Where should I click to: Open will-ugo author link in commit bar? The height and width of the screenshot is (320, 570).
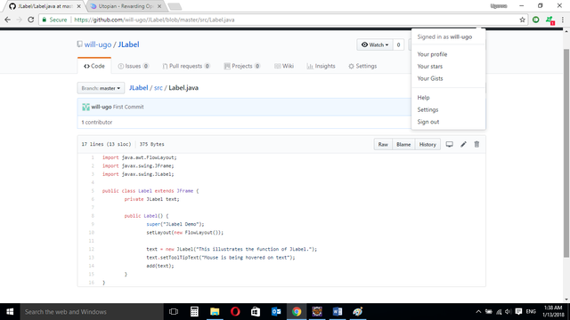101,107
